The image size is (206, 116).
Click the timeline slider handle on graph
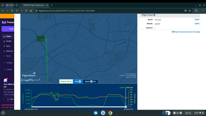126,106
